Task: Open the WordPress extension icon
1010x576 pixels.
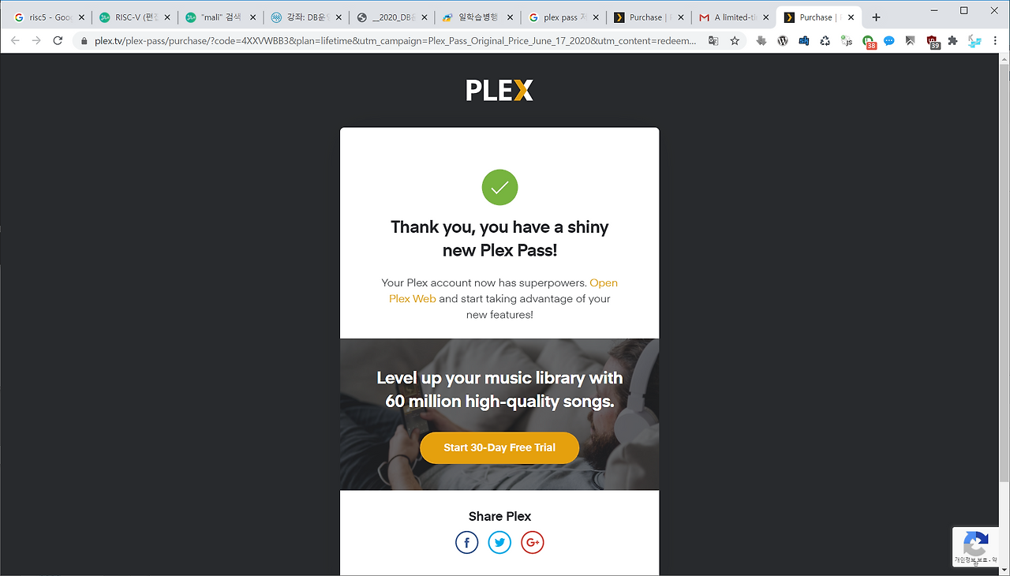Action: (x=783, y=40)
